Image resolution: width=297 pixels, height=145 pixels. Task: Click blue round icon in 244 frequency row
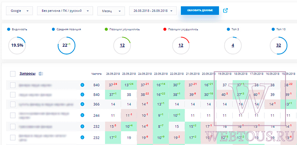tap(82, 115)
